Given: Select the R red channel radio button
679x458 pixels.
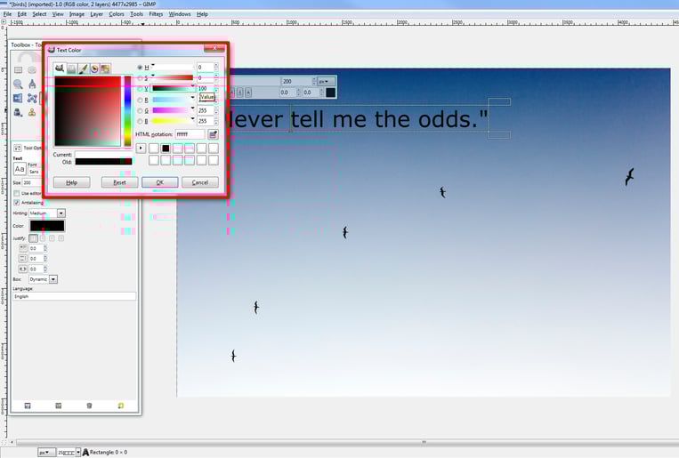Looking at the screenshot, I should [140, 100].
